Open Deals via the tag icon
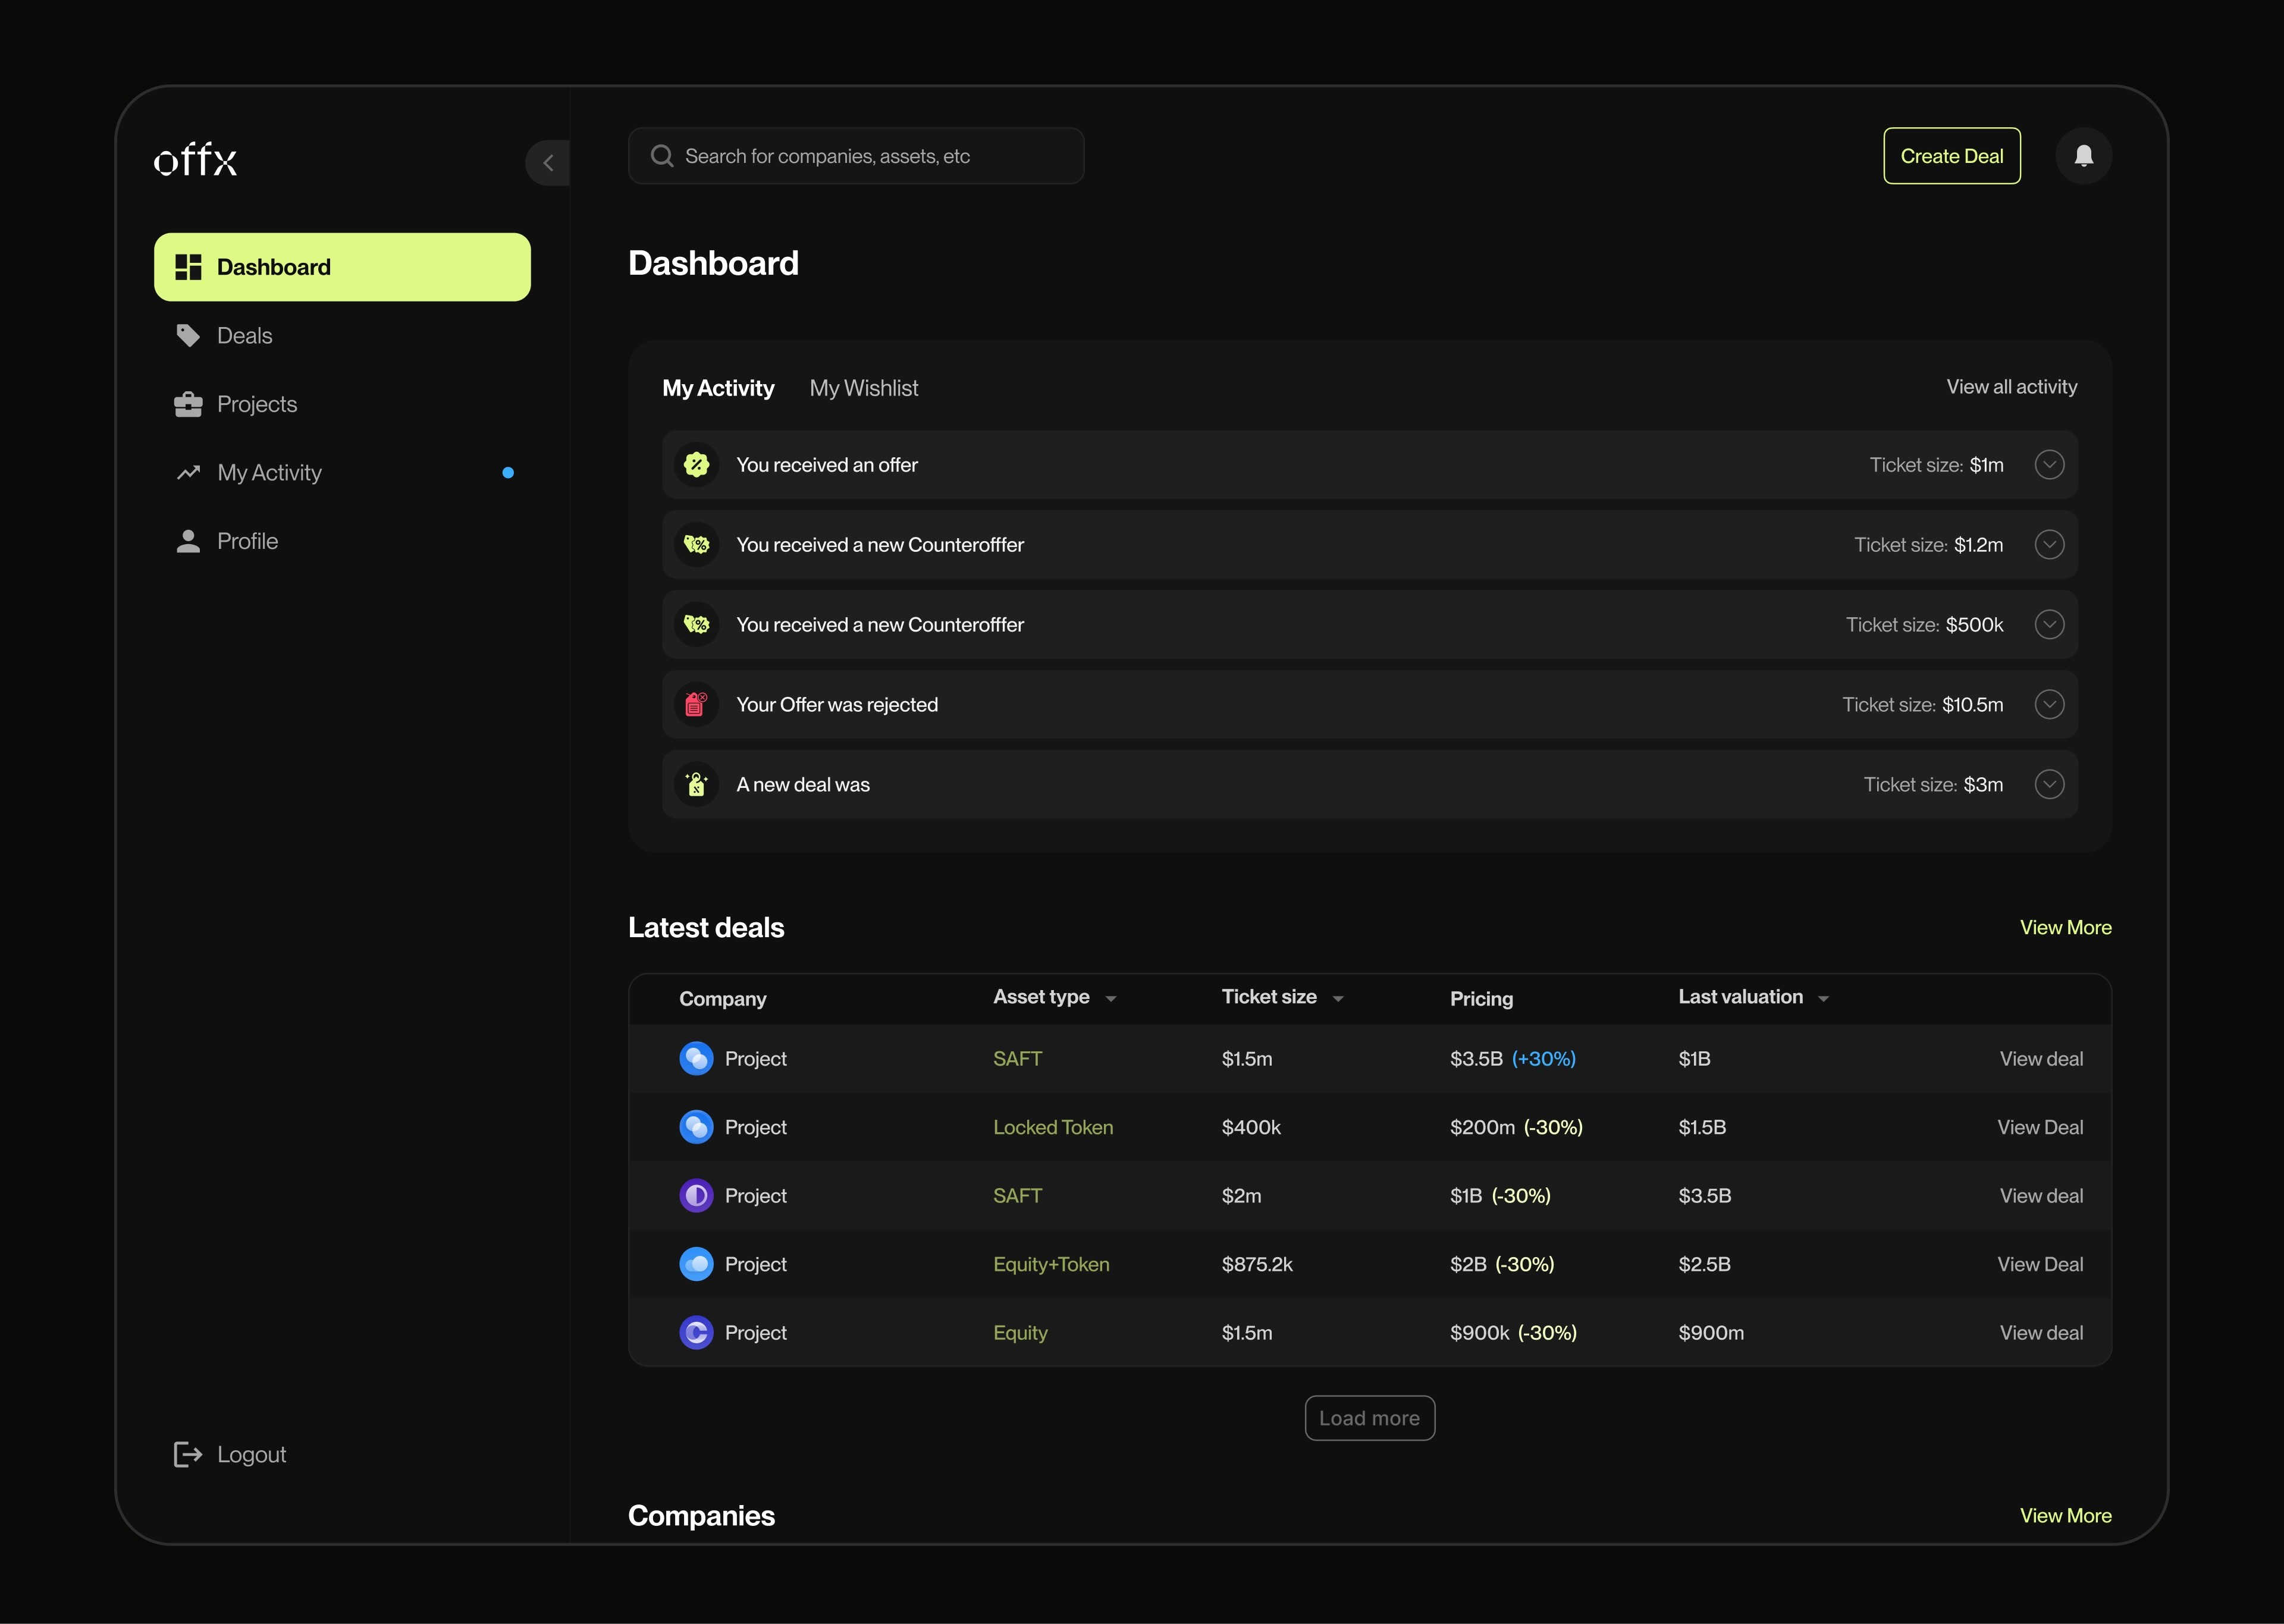The image size is (2284, 1624). 188,336
